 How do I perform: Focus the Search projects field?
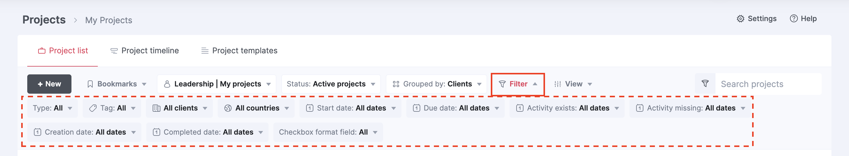coord(768,84)
